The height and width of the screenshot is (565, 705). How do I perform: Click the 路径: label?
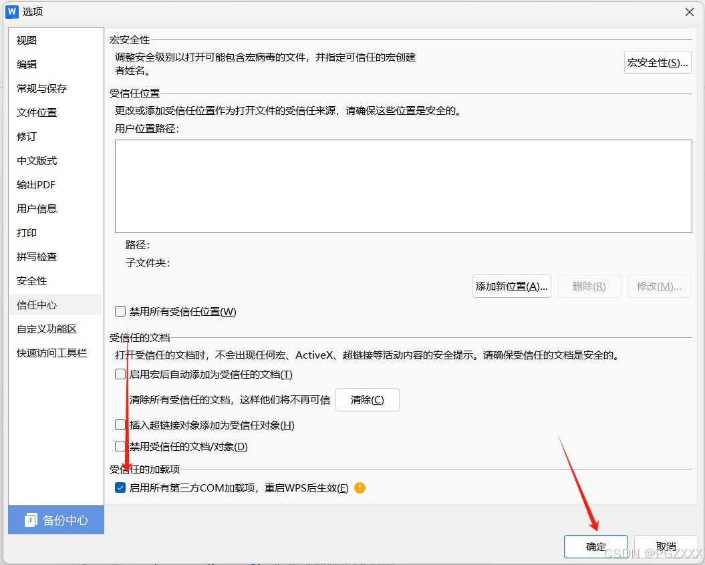tap(138, 244)
